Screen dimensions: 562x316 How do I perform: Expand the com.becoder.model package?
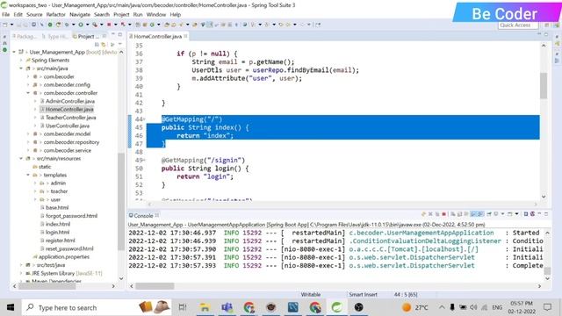tap(28, 134)
